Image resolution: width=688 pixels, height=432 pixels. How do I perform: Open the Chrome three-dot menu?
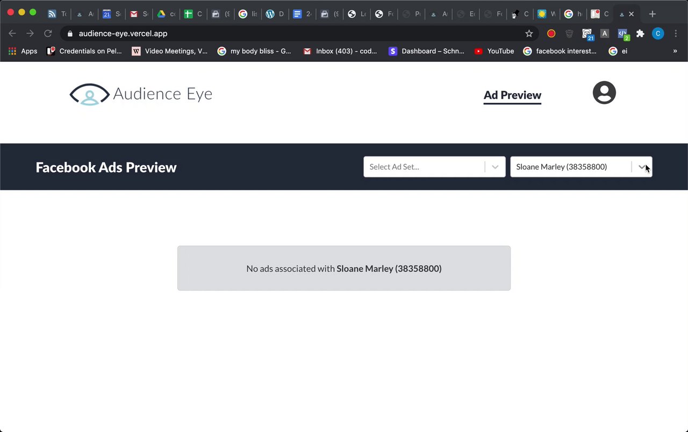click(x=676, y=33)
